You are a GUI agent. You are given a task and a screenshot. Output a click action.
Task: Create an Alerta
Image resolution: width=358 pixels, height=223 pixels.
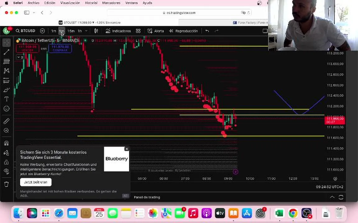[x=156, y=31]
